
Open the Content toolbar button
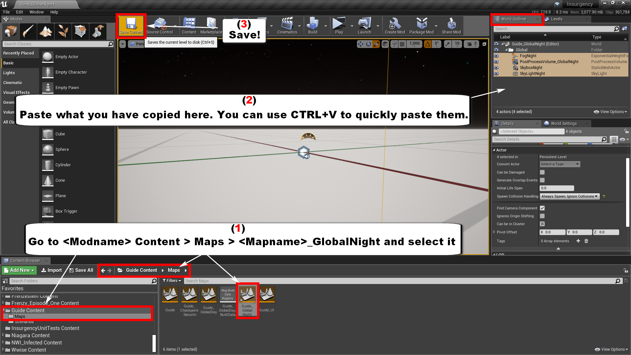pos(189,26)
